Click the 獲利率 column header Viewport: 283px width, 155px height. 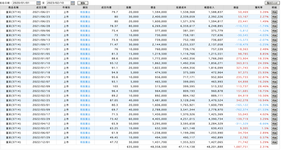259,7
